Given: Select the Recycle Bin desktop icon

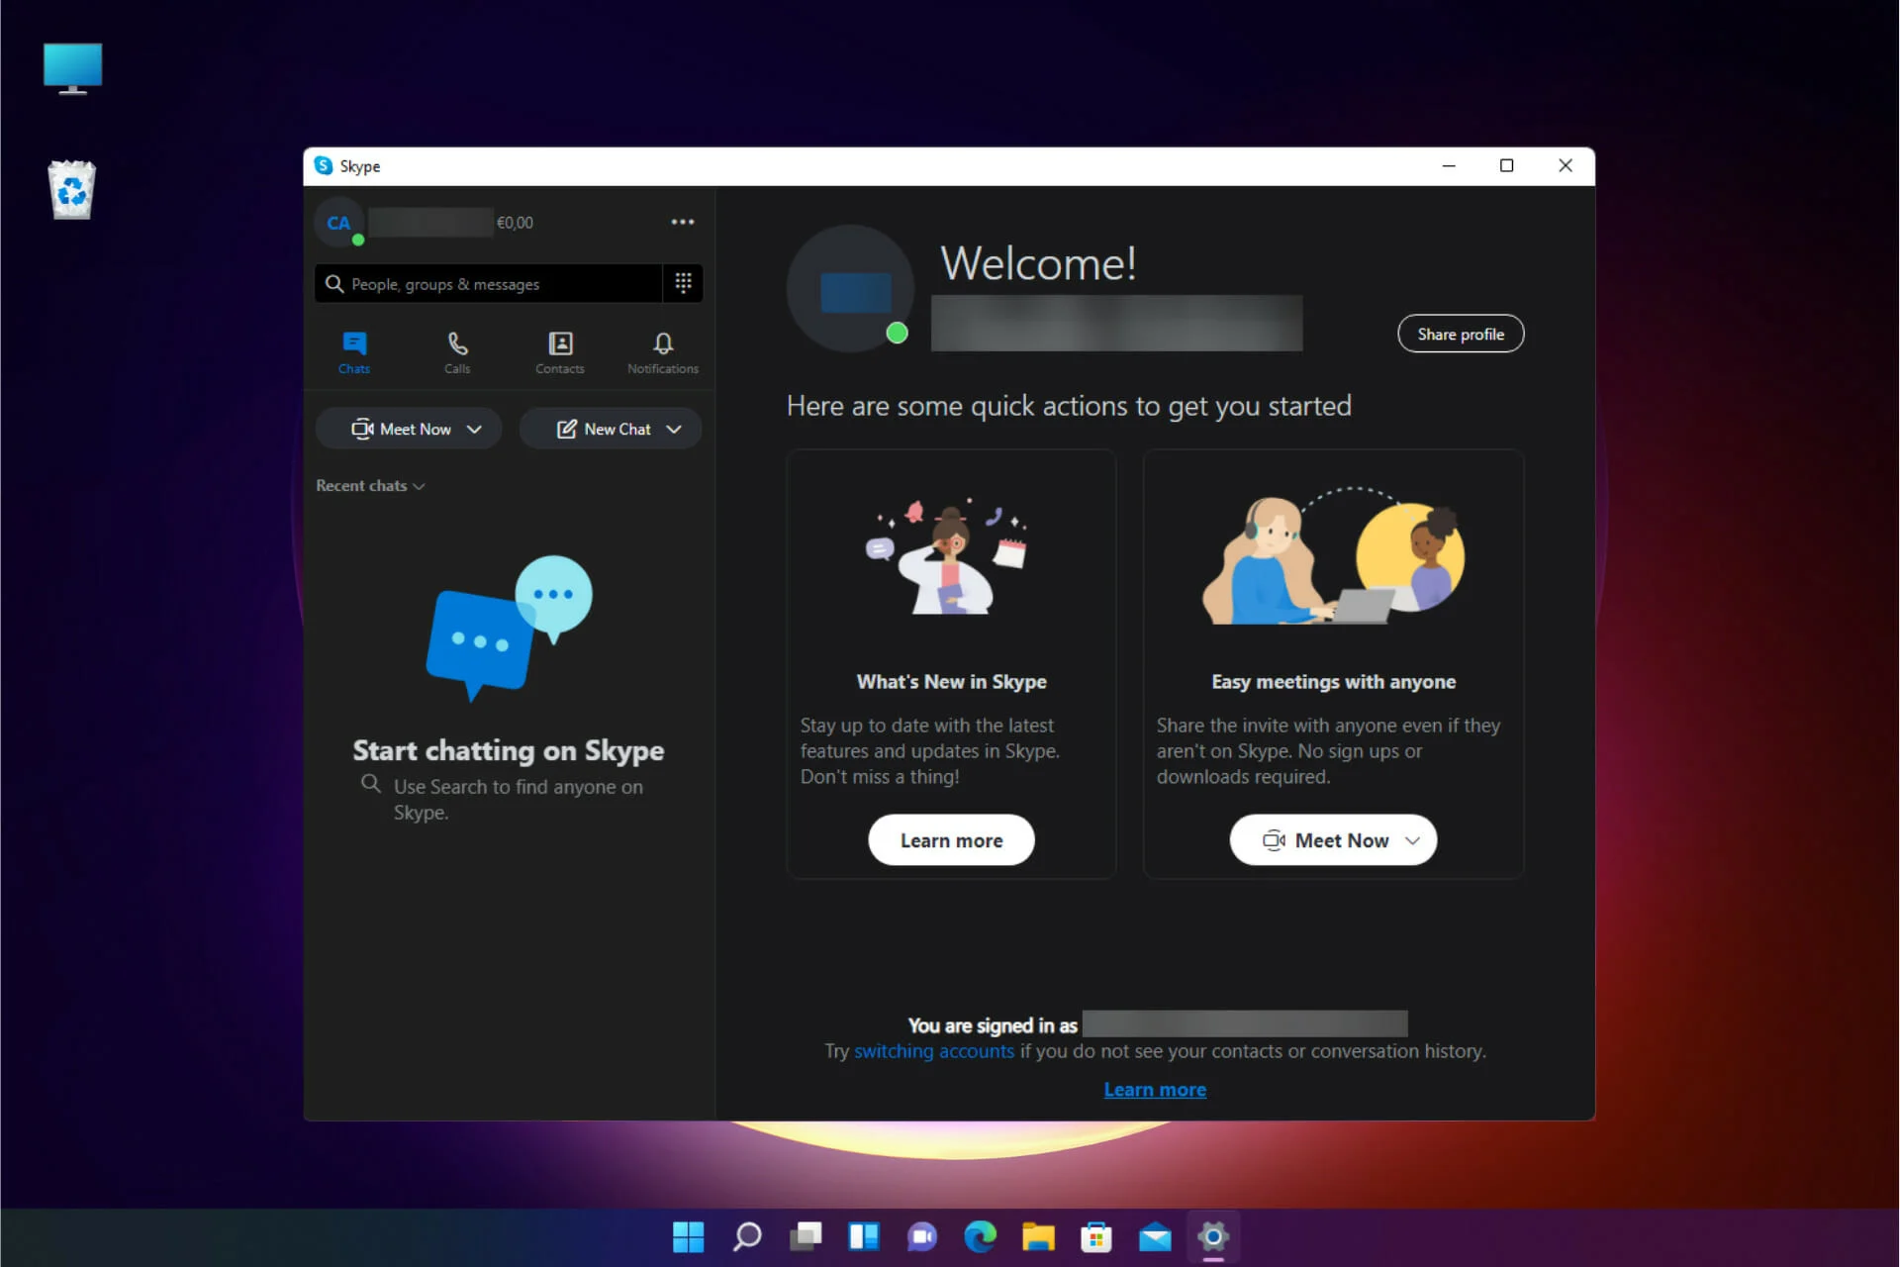Looking at the screenshot, I should [x=72, y=189].
